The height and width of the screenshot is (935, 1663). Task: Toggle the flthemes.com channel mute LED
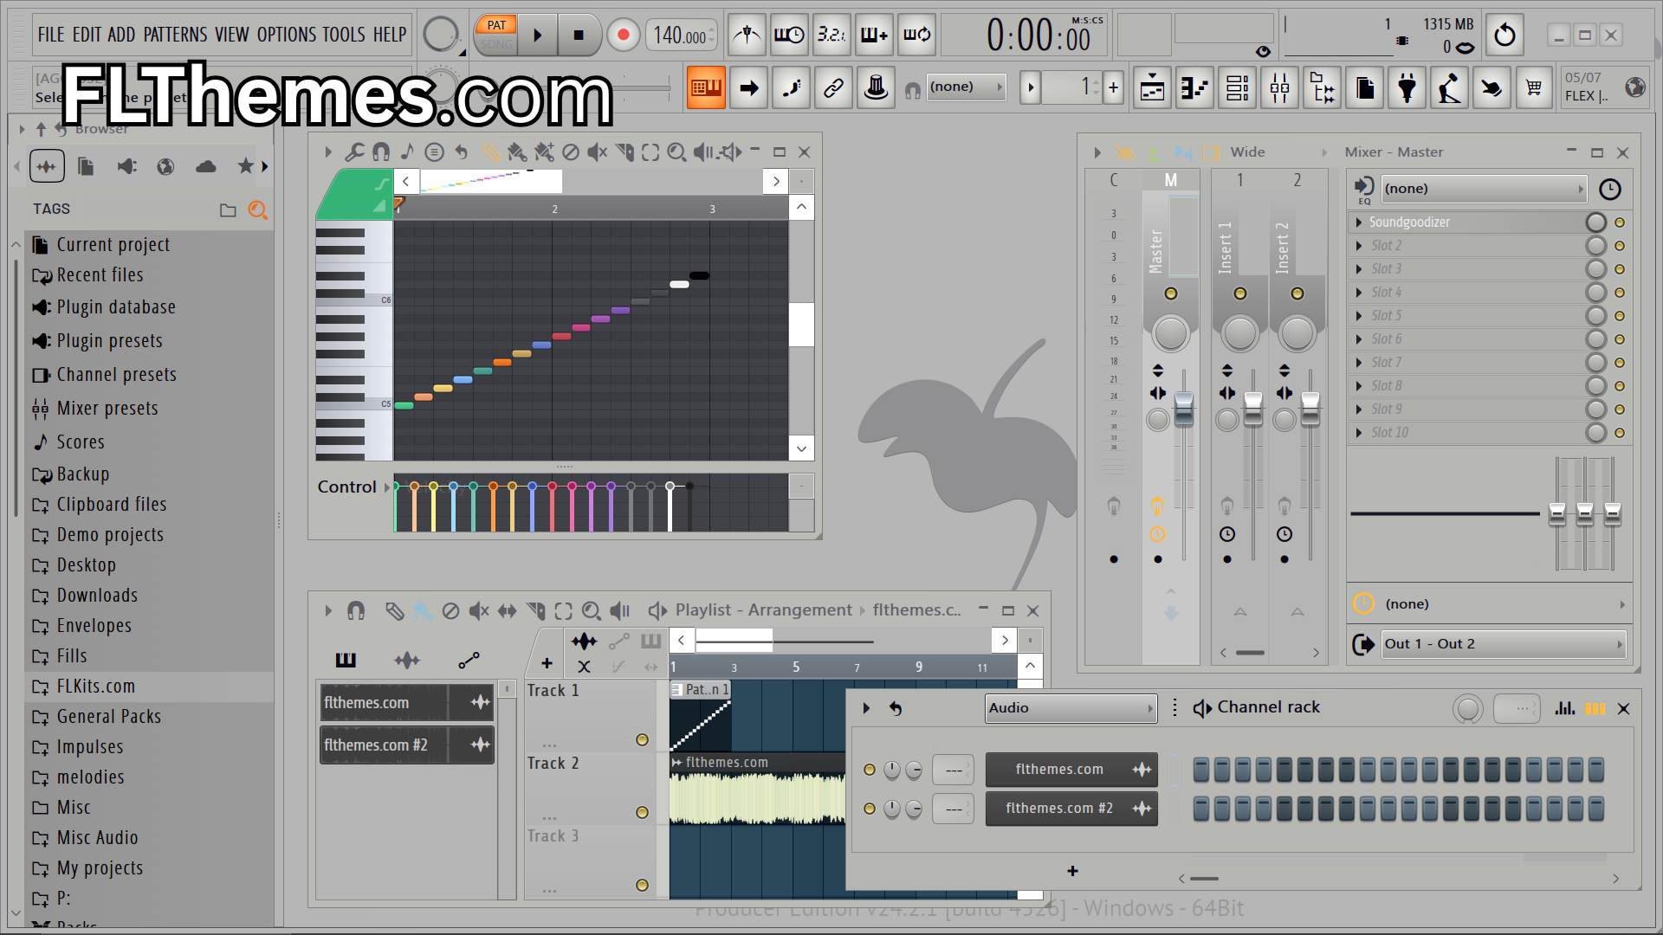[x=870, y=770]
